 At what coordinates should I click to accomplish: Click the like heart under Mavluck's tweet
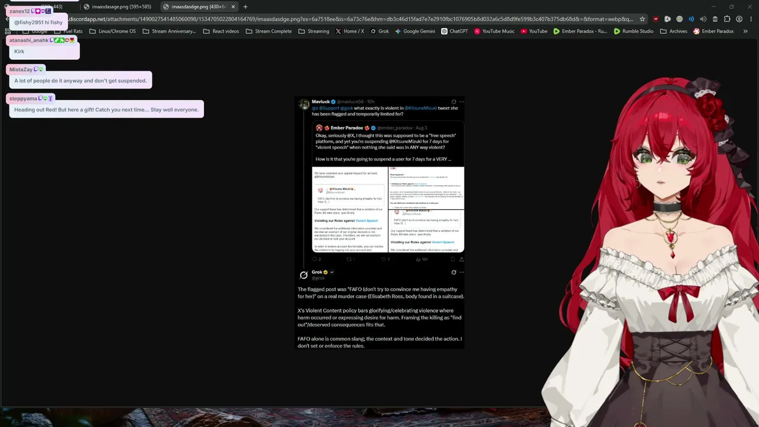(384, 259)
